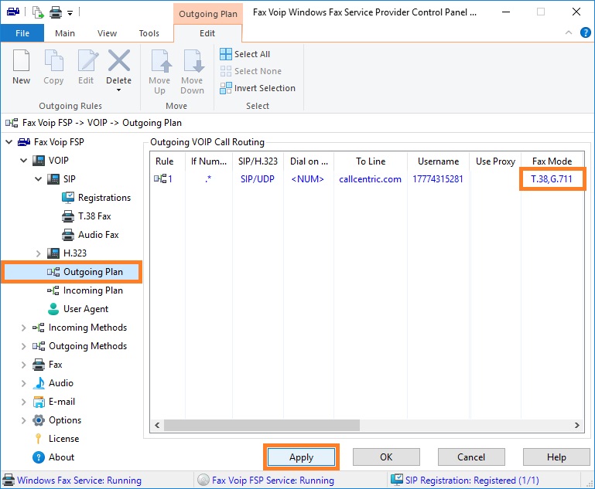Switch to the Main ribbon tab
Image resolution: width=595 pixels, height=489 pixels.
(x=65, y=33)
